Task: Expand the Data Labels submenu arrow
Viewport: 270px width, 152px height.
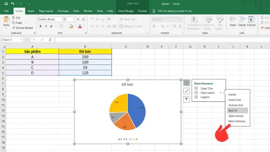Action: [x=220, y=93]
